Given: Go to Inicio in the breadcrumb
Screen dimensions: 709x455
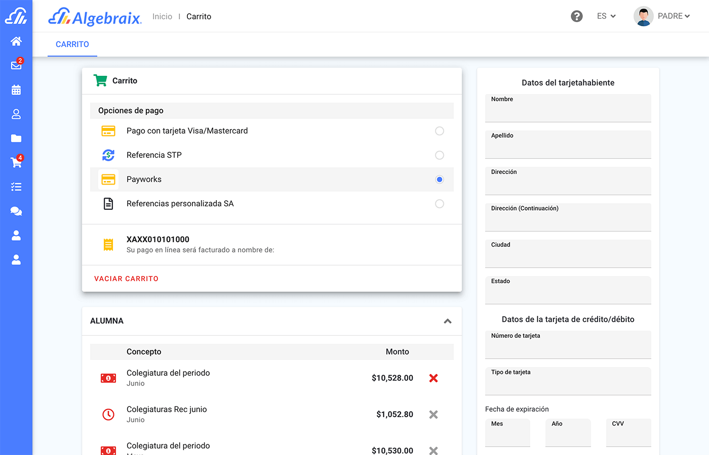Looking at the screenshot, I should click(162, 17).
